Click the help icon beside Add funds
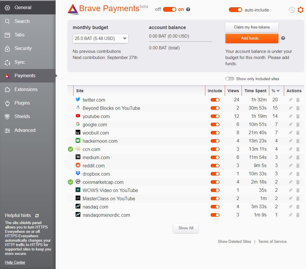 283,38
